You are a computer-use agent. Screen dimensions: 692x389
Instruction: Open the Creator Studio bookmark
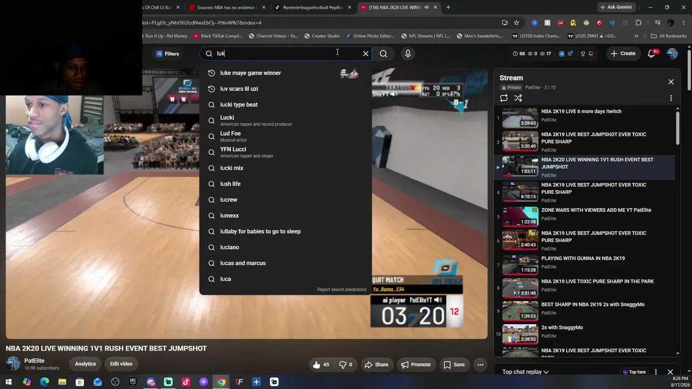coord(322,36)
